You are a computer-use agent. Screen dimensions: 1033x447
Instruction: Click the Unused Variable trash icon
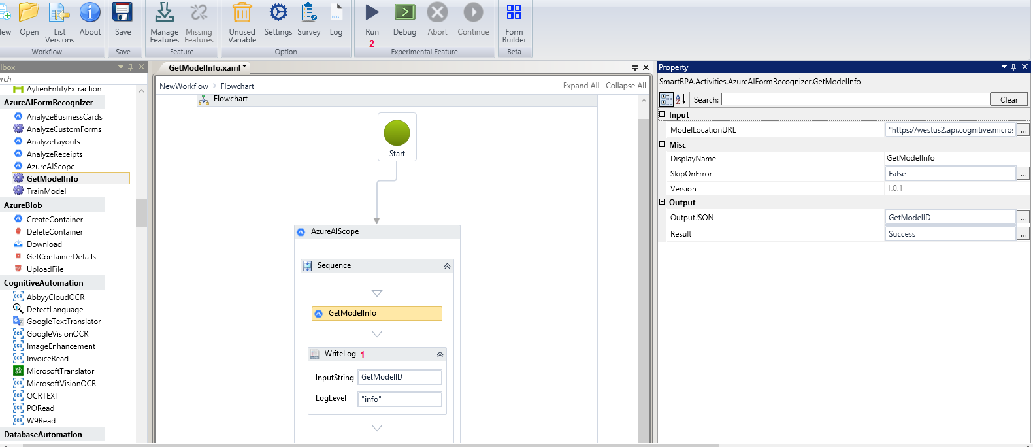(x=242, y=13)
